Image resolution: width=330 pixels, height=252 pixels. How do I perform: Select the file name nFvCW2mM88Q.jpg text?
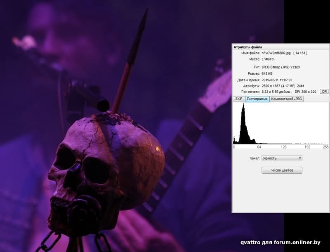[276, 53]
